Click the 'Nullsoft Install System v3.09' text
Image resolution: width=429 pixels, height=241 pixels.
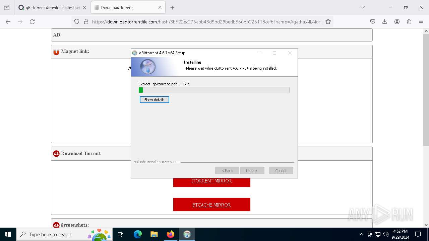coord(157,162)
